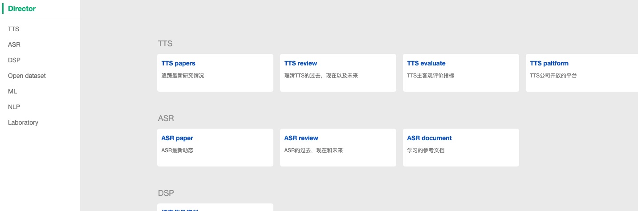The height and width of the screenshot is (211, 638).
Task: Choose ML in the sidebar
Action: click(x=12, y=91)
